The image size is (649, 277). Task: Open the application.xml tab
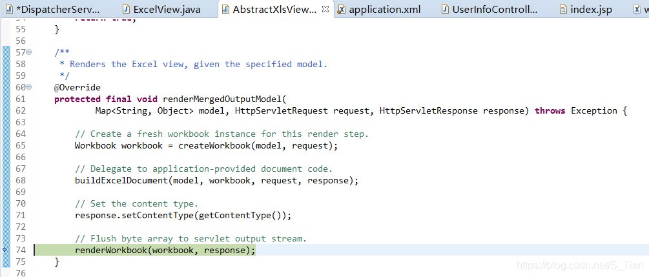pos(380,9)
